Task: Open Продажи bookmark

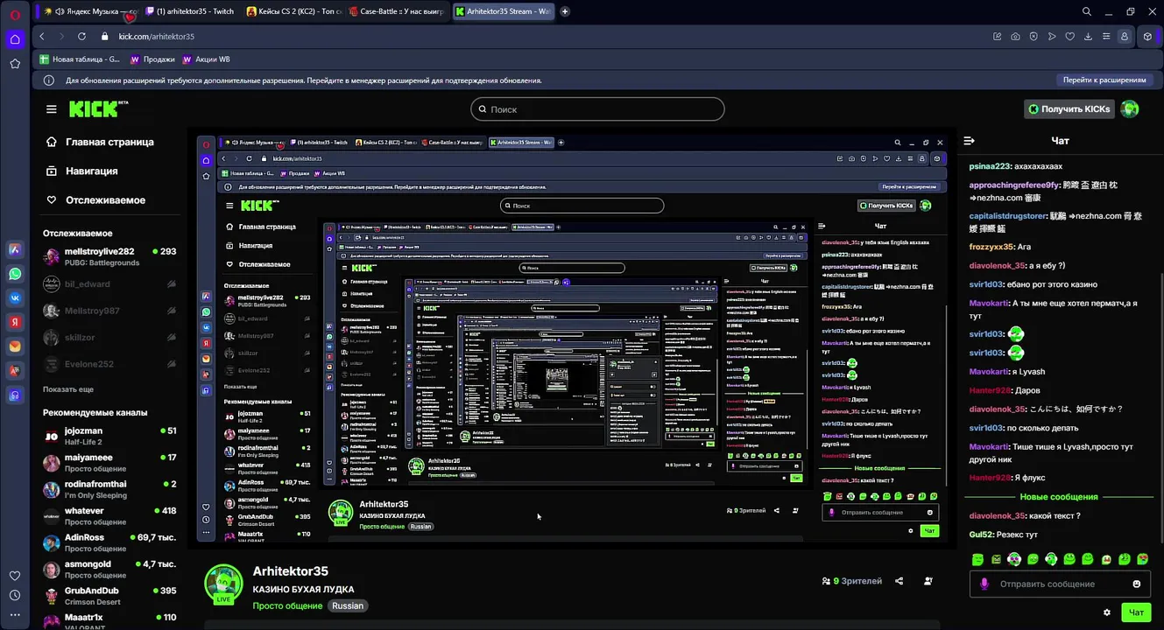Action: click(x=152, y=59)
